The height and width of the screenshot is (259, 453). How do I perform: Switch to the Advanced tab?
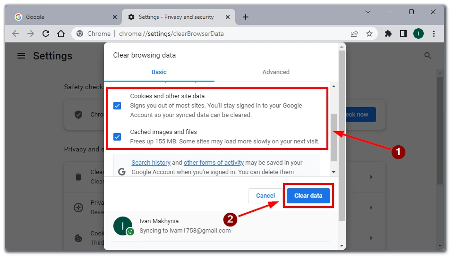(x=276, y=72)
